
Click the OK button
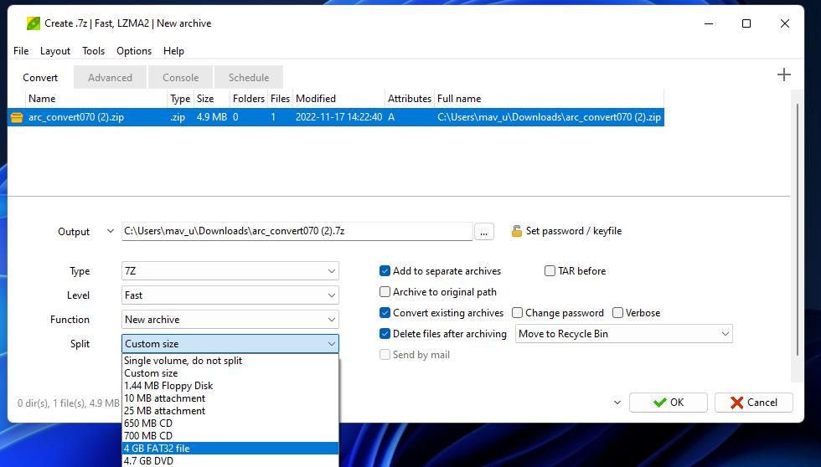click(x=669, y=403)
